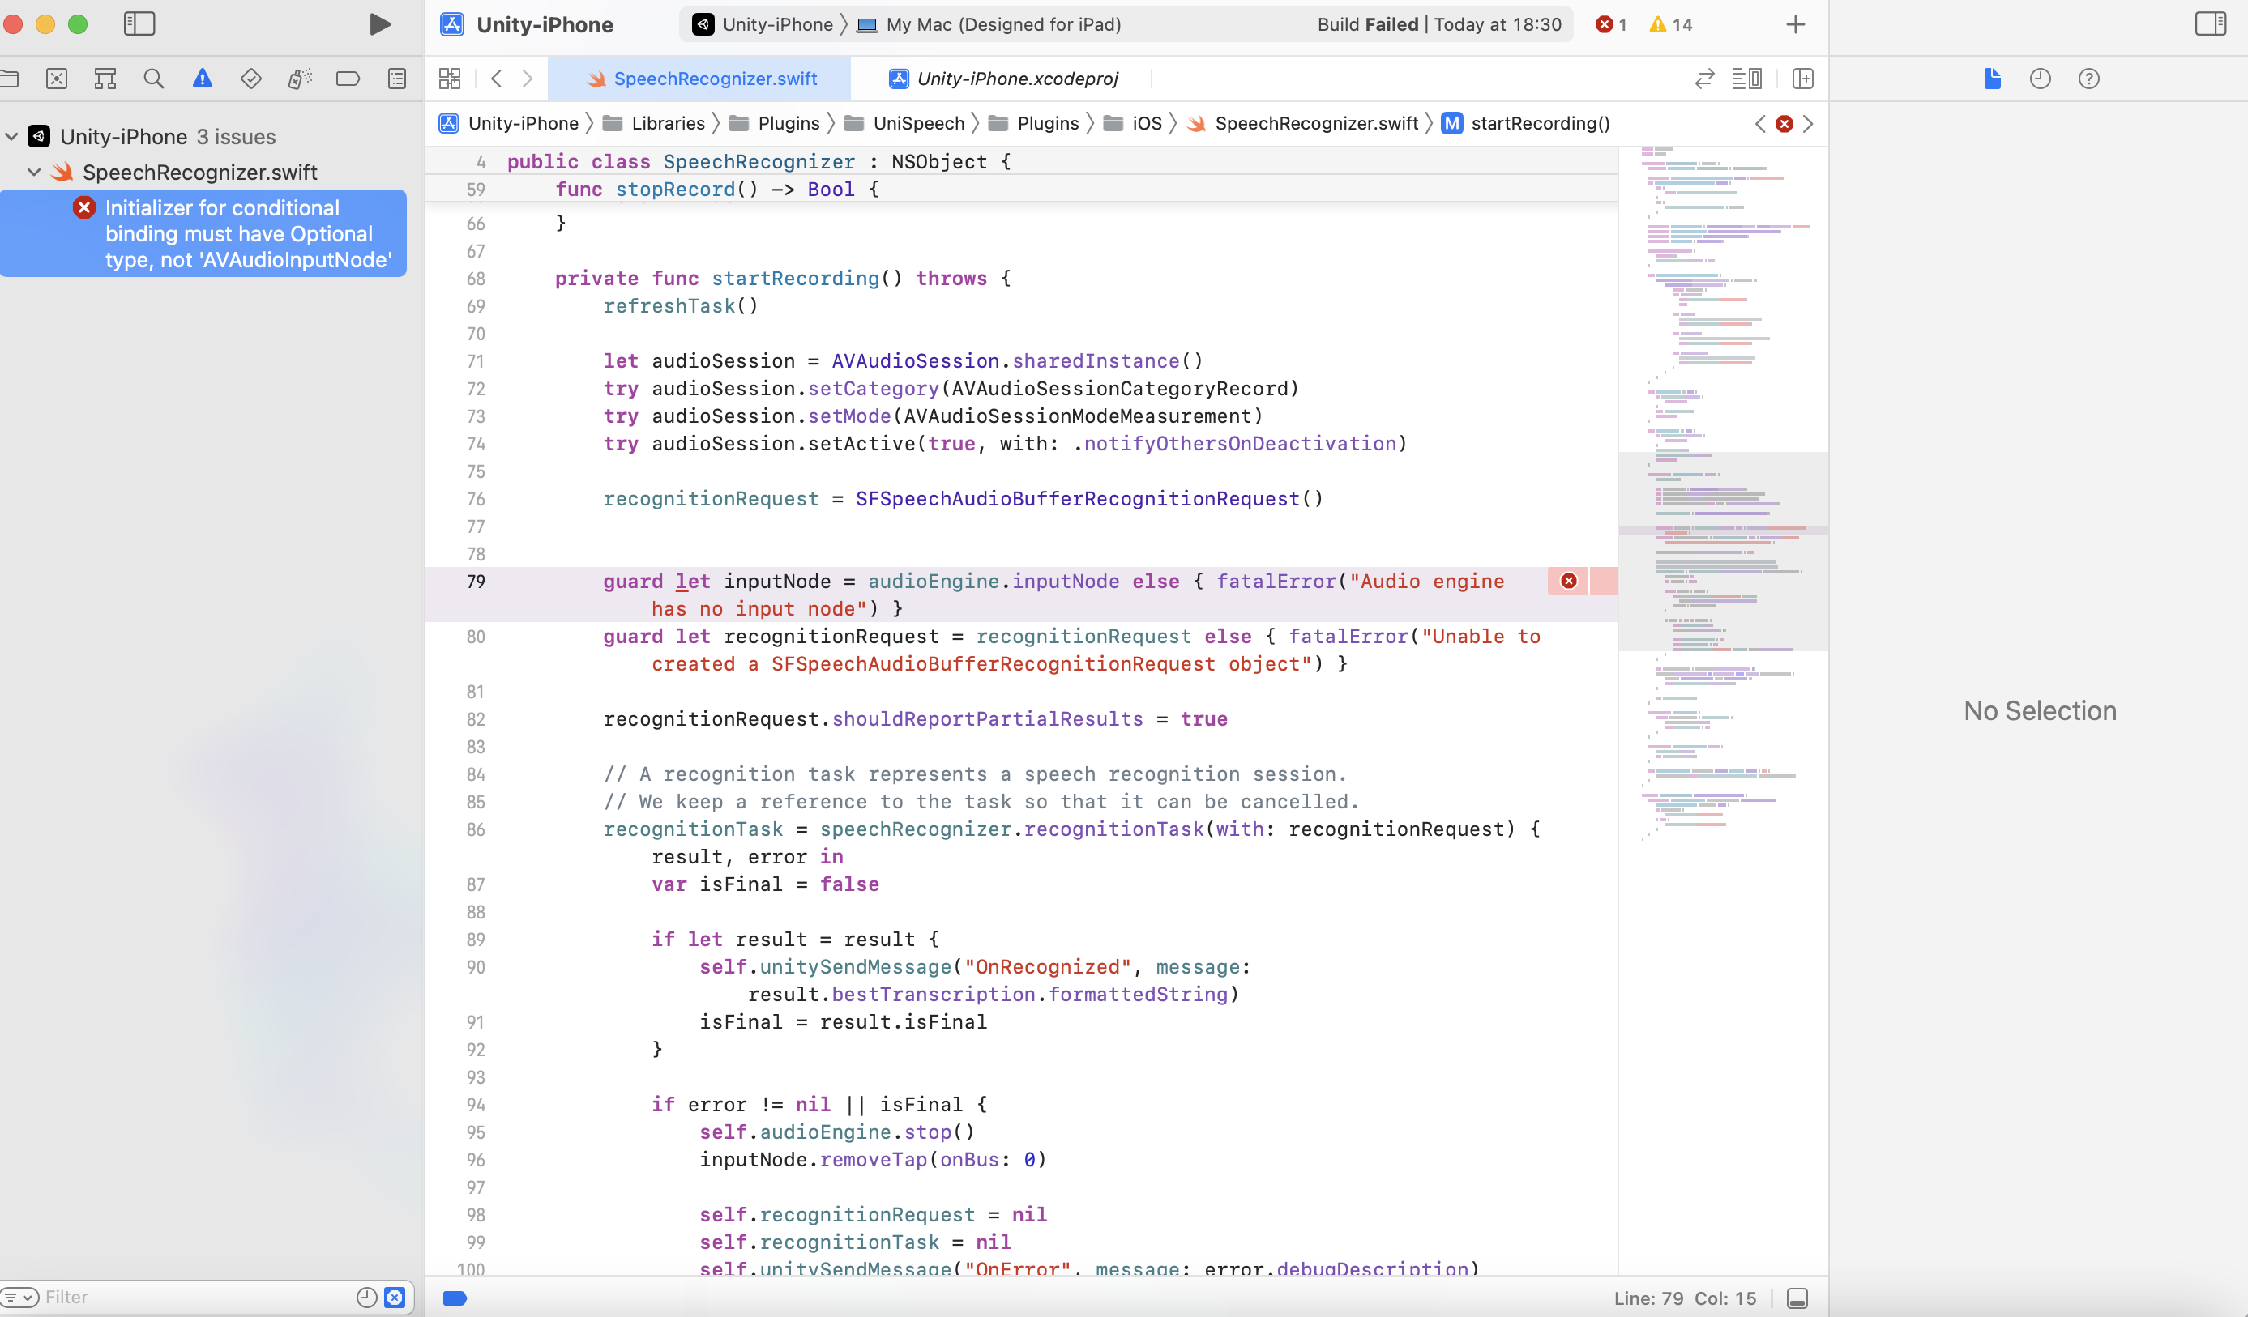Collapse the Unity-iPhone 3 issues group
This screenshot has height=1317, width=2248.
click(11, 136)
